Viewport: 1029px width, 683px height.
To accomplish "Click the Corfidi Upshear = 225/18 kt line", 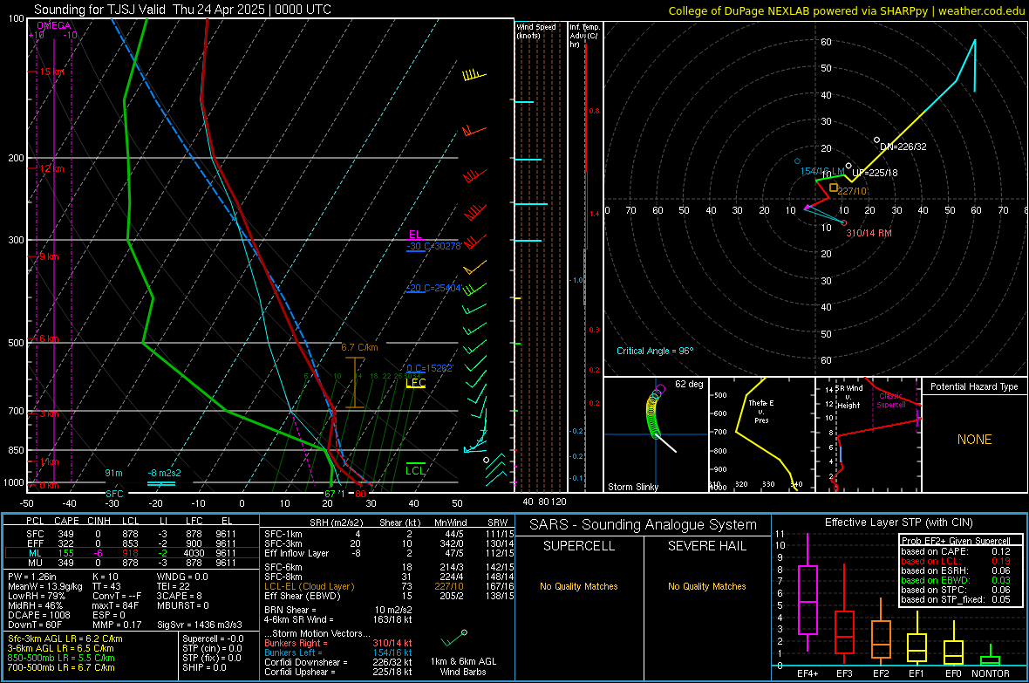I will pyautogui.click(x=338, y=672).
